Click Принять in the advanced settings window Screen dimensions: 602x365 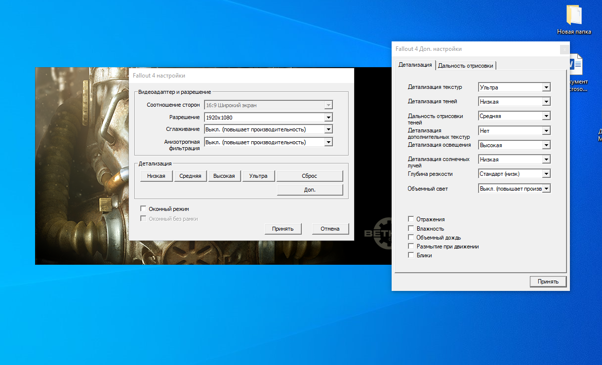pyautogui.click(x=548, y=282)
